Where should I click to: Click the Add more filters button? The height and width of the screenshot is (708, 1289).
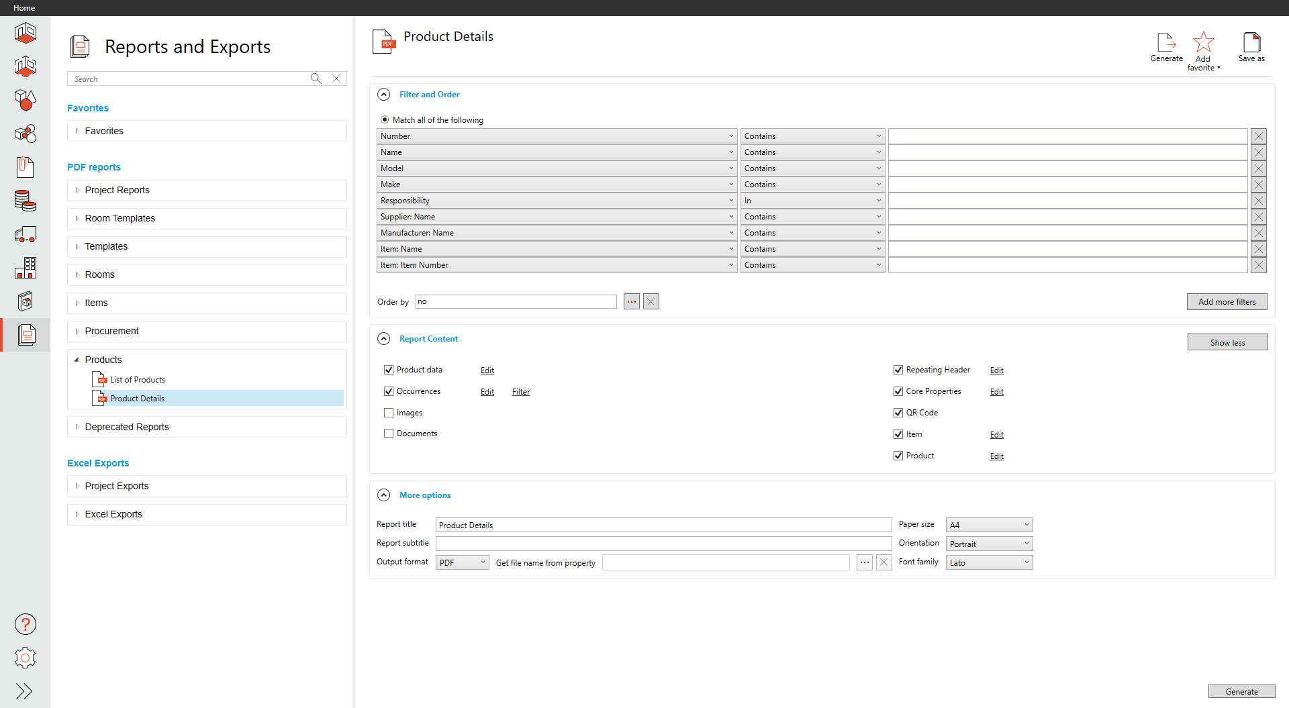[x=1227, y=302]
